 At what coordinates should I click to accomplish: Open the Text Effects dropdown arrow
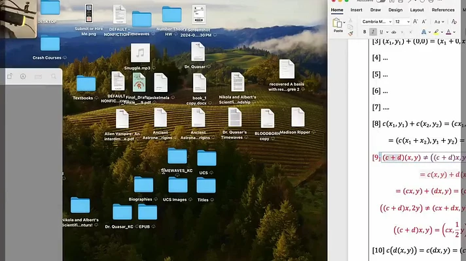coord(429,32)
